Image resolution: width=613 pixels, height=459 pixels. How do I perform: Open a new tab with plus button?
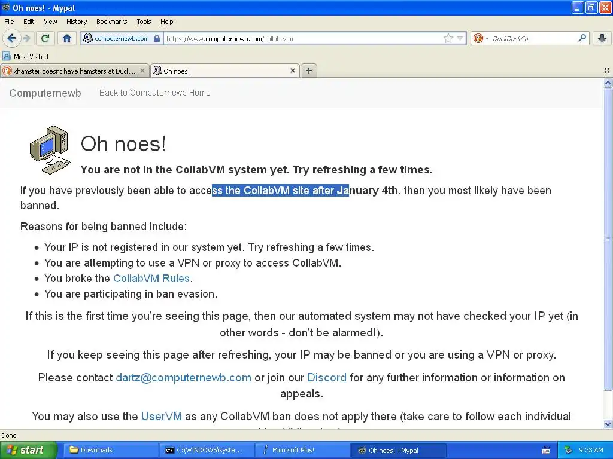tap(309, 71)
